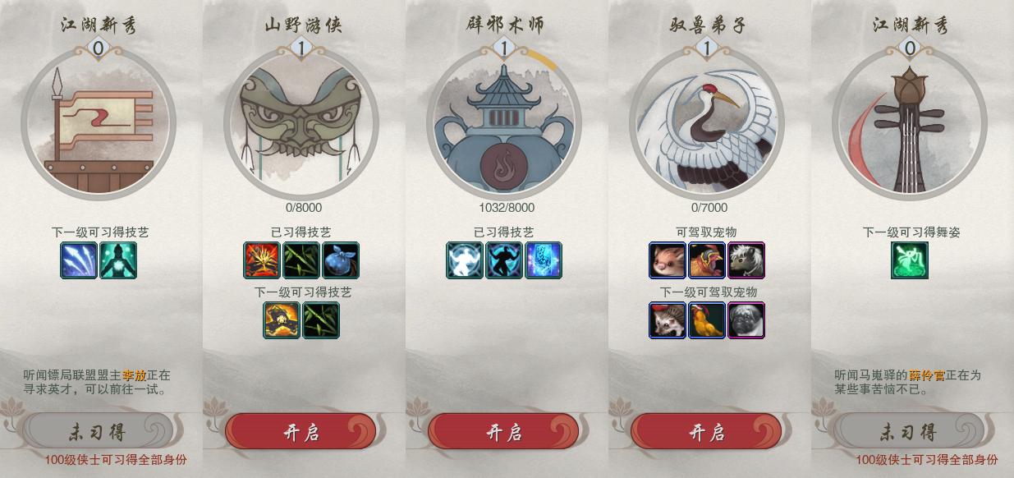Click the blue slashing blades skill icon

point(79,260)
